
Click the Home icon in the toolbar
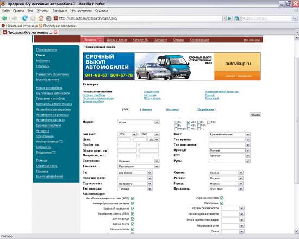[x=41, y=18]
